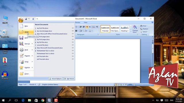This screenshot has width=184, height=103.
Task: Click Save icon in Quick Access Toolbar
Action: [x=26, y=19]
